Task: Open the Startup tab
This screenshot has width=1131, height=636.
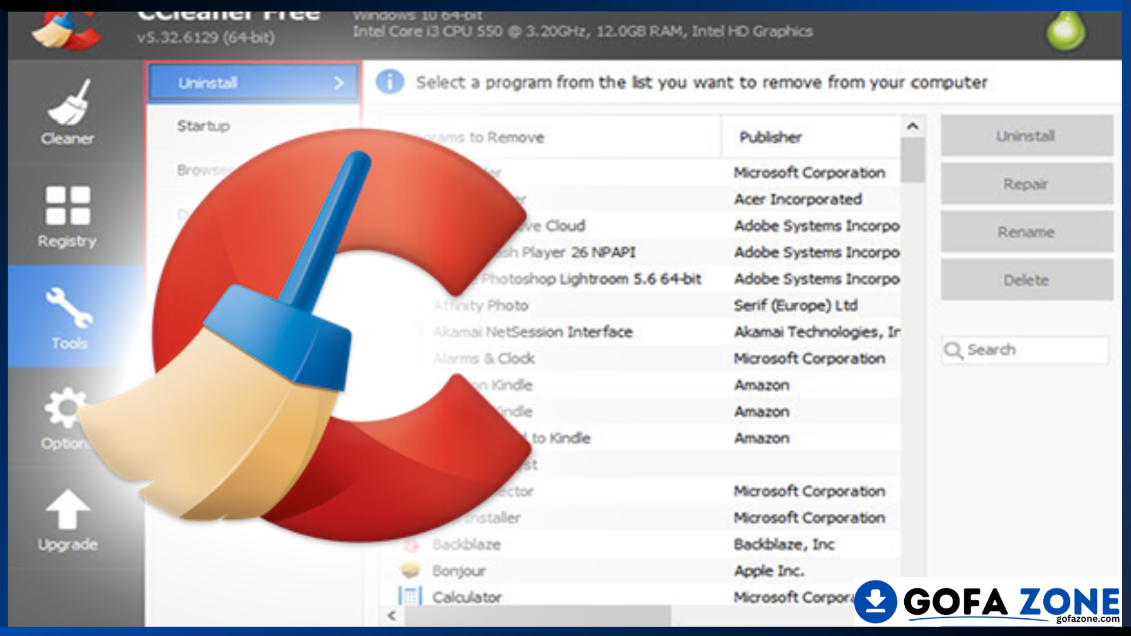Action: [253, 125]
